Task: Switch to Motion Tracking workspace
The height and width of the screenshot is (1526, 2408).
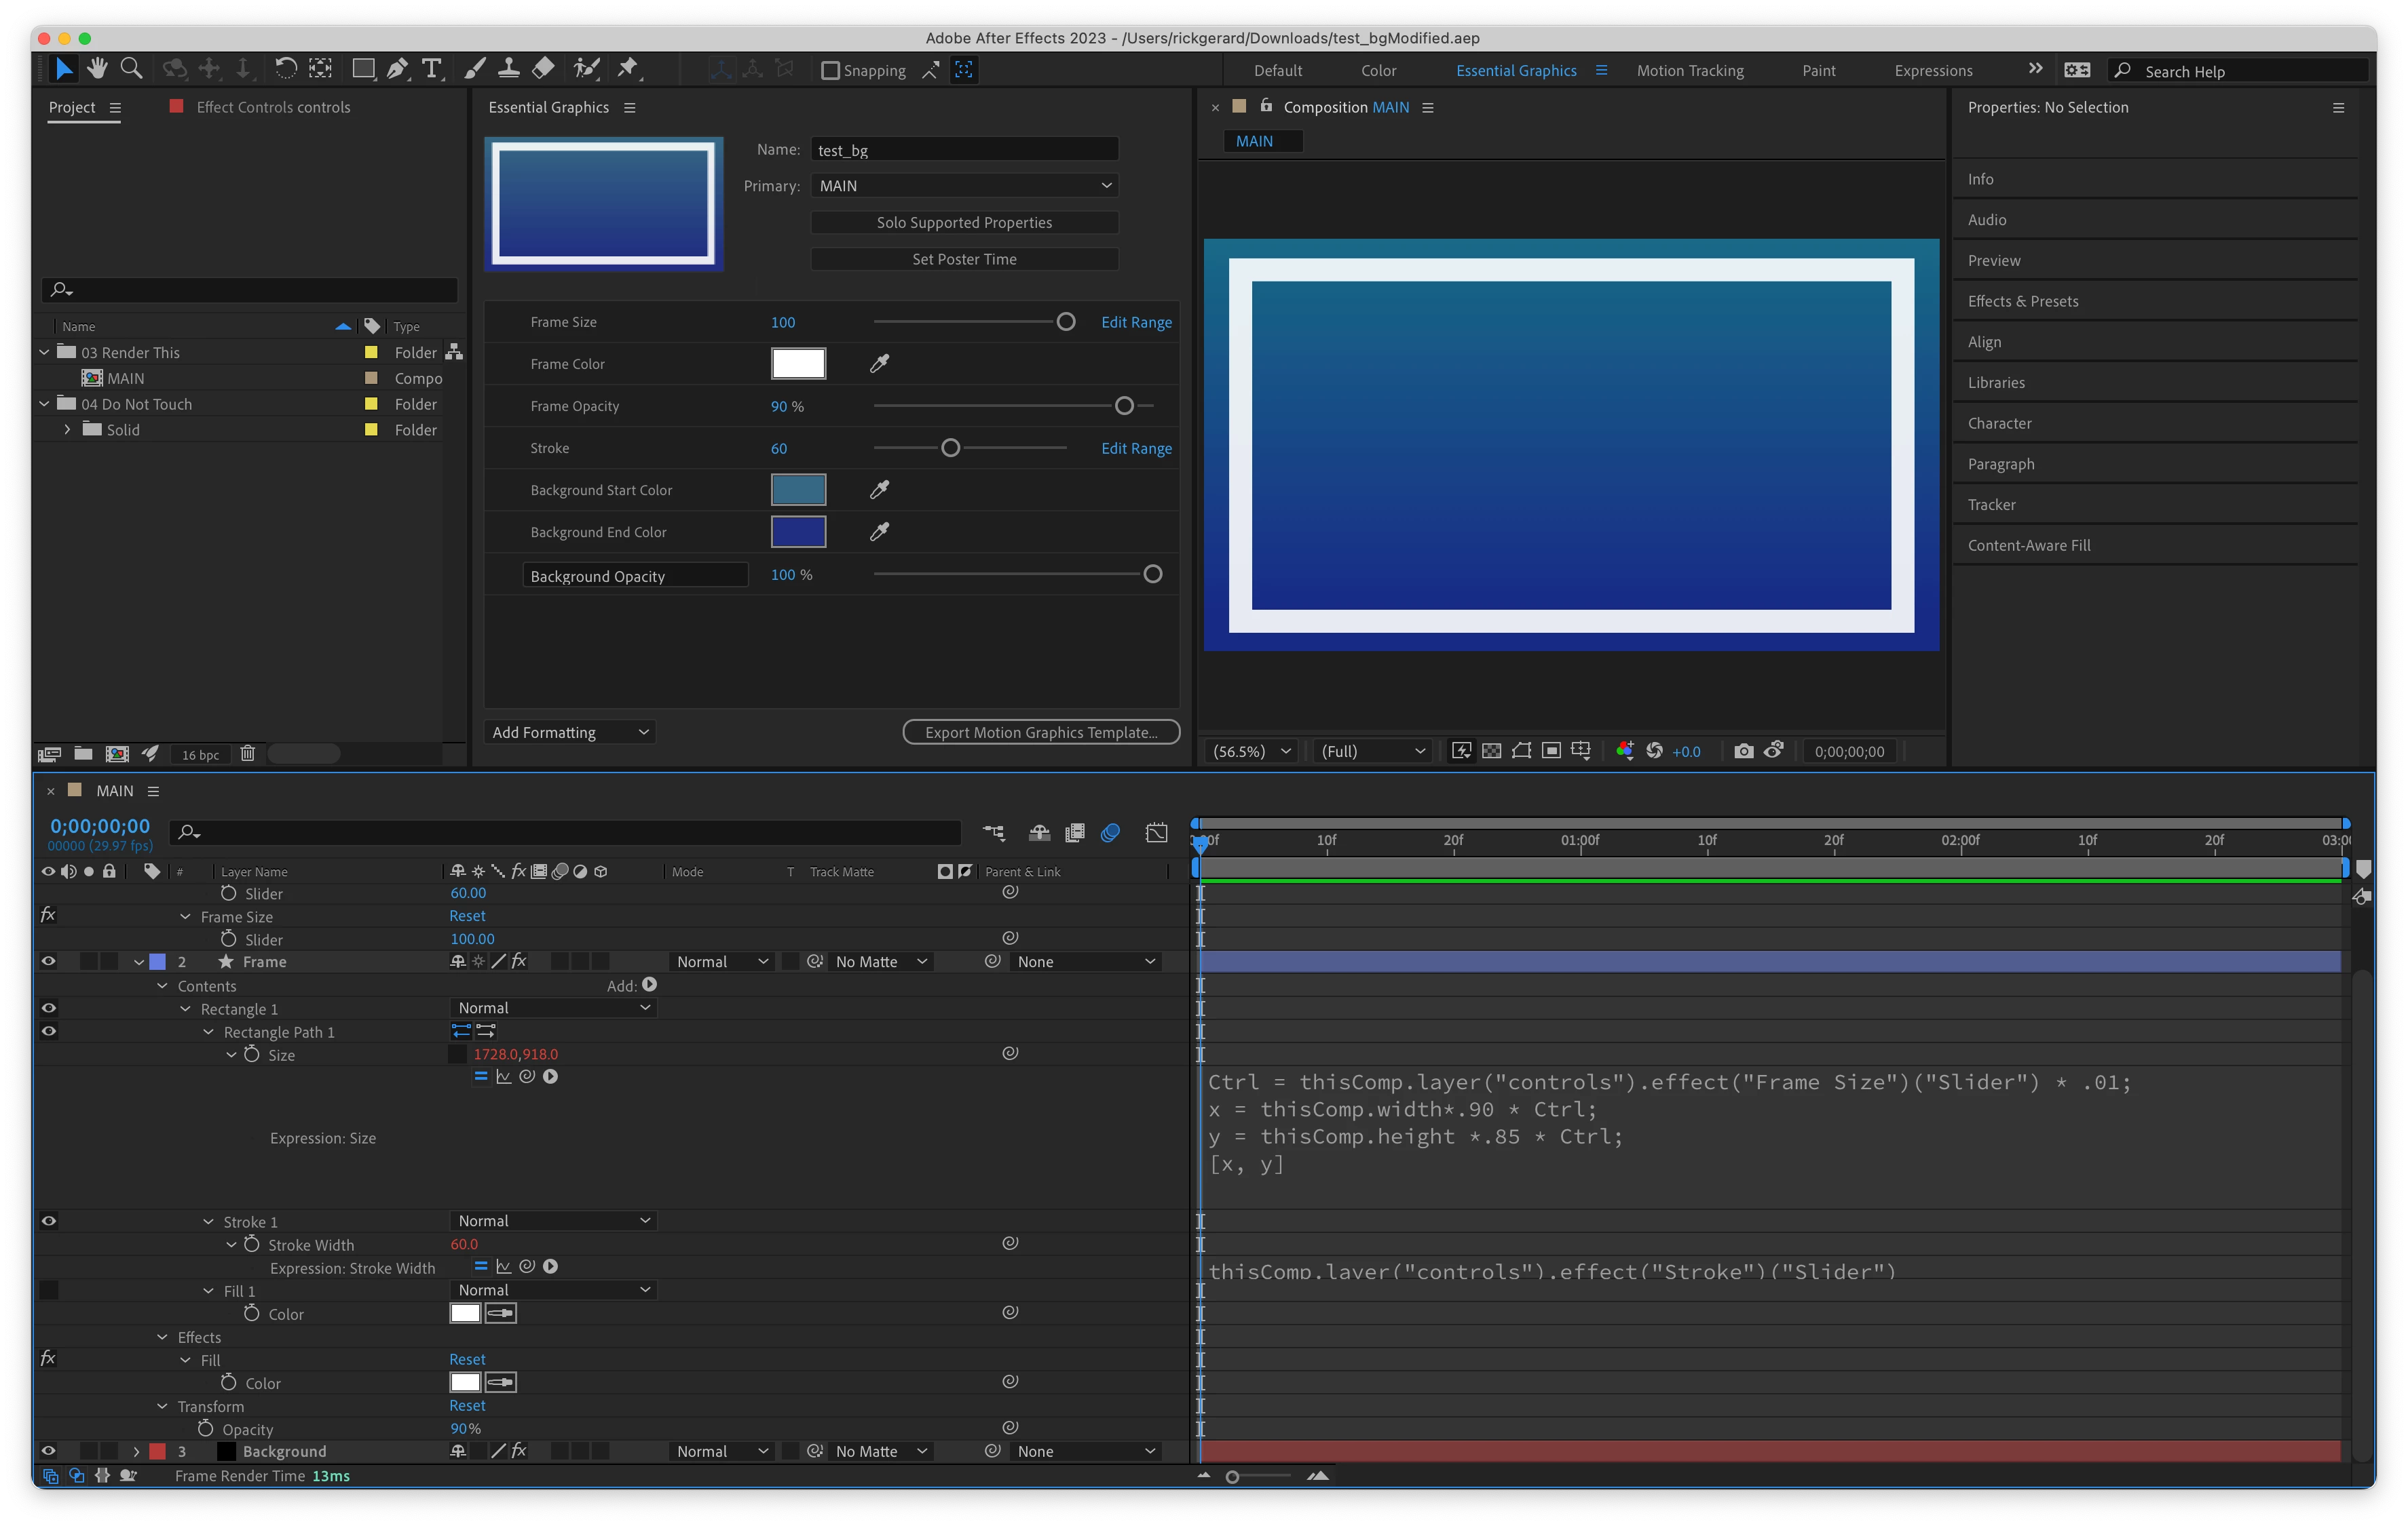Action: click(1689, 71)
